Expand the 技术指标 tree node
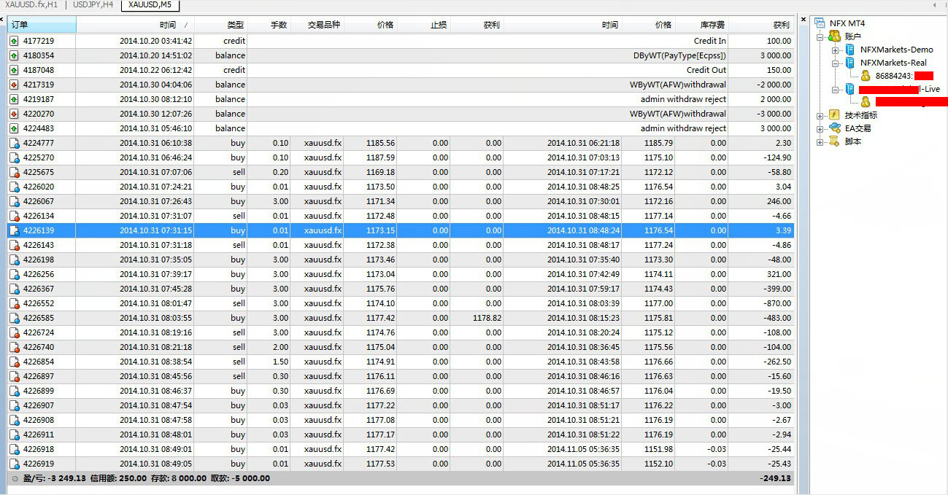Viewport: 948px width, 495px height. (820, 116)
